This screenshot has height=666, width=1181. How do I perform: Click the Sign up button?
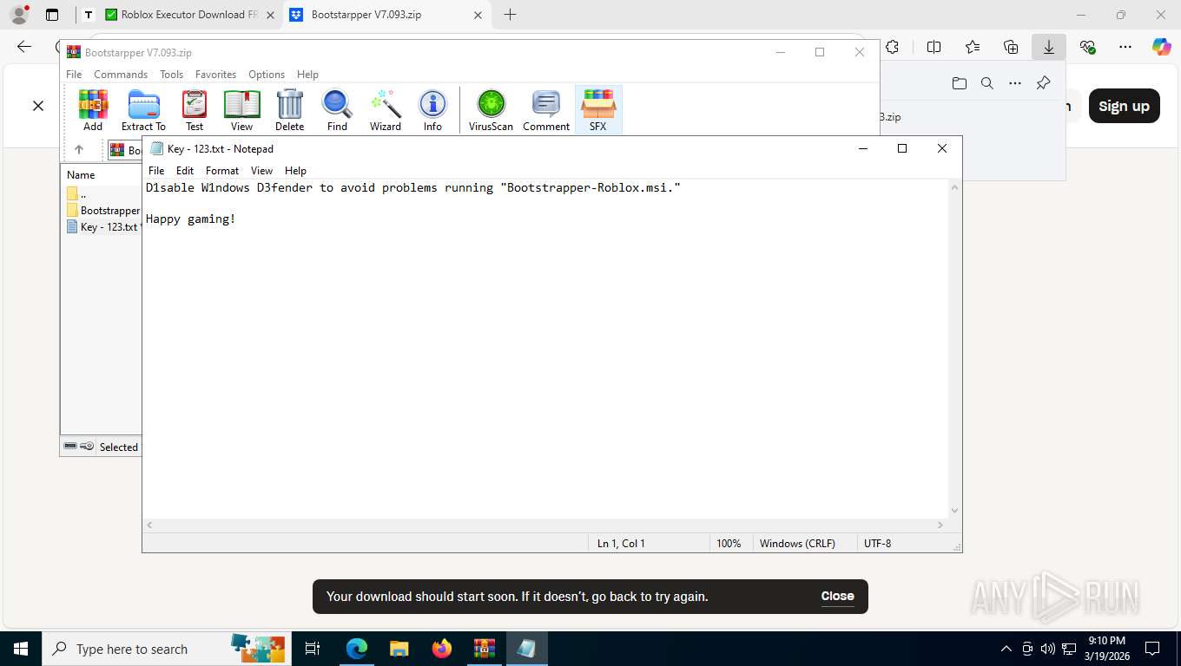[1124, 106]
